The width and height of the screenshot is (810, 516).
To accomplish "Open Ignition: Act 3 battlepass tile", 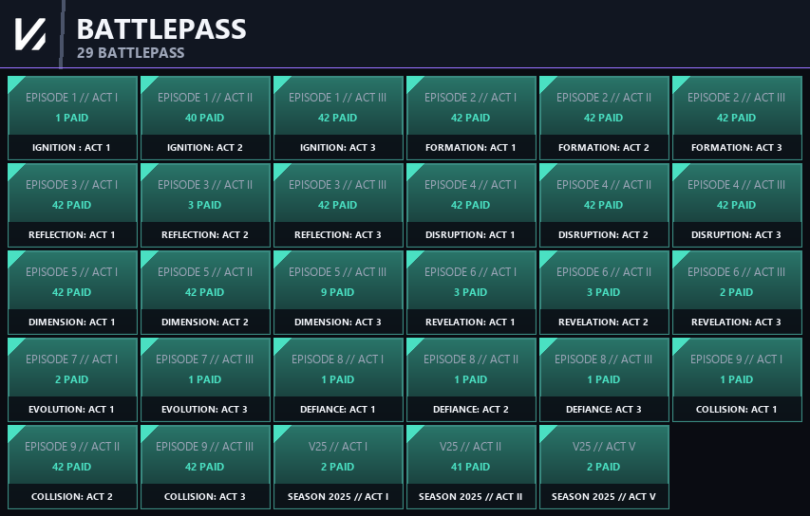I will tap(338, 119).
